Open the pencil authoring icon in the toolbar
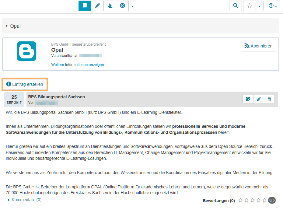Screen dimensions: 283x224 97,5
